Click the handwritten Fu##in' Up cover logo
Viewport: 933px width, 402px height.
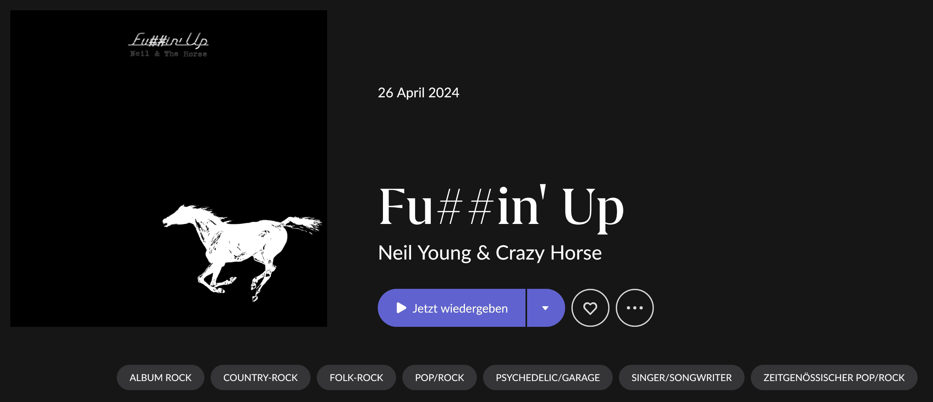click(168, 40)
